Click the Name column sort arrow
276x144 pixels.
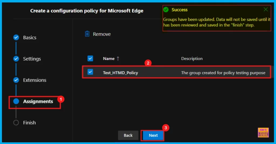pos(118,59)
